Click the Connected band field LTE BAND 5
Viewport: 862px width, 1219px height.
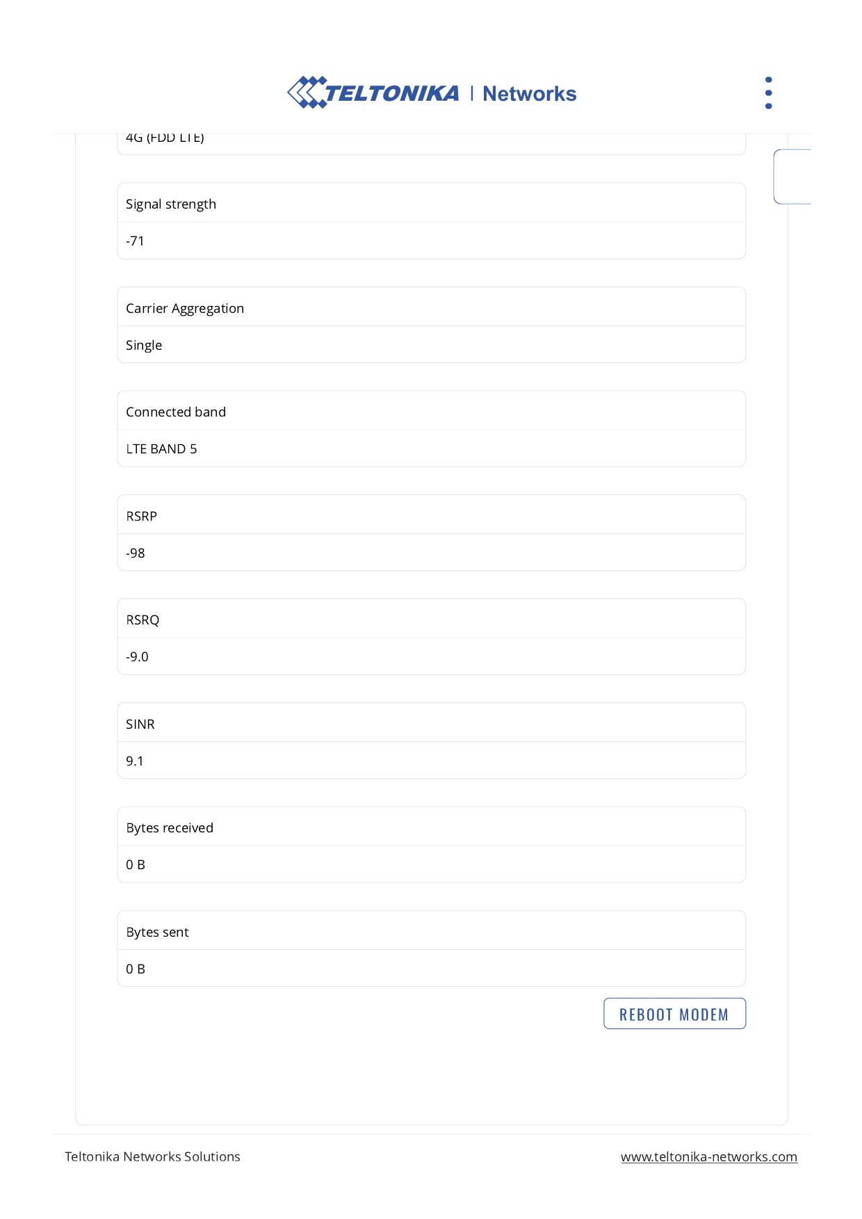pyautogui.click(x=431, y=449)
